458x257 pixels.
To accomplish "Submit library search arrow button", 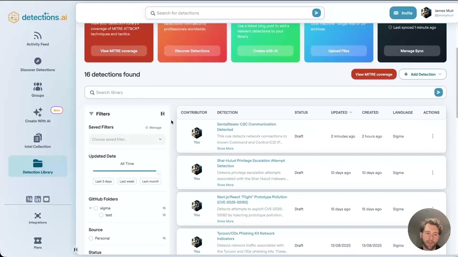I will click(x=438, y=92).
